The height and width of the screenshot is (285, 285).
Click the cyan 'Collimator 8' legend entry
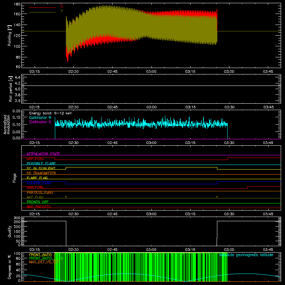(40, 118)
